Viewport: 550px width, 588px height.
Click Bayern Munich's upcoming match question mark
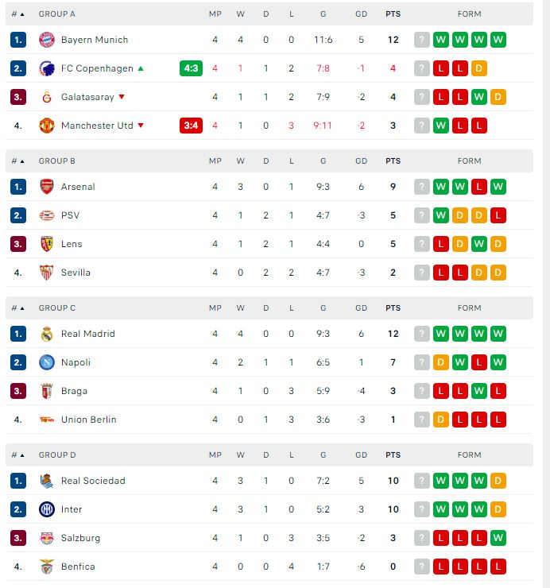tap(421, 40)
